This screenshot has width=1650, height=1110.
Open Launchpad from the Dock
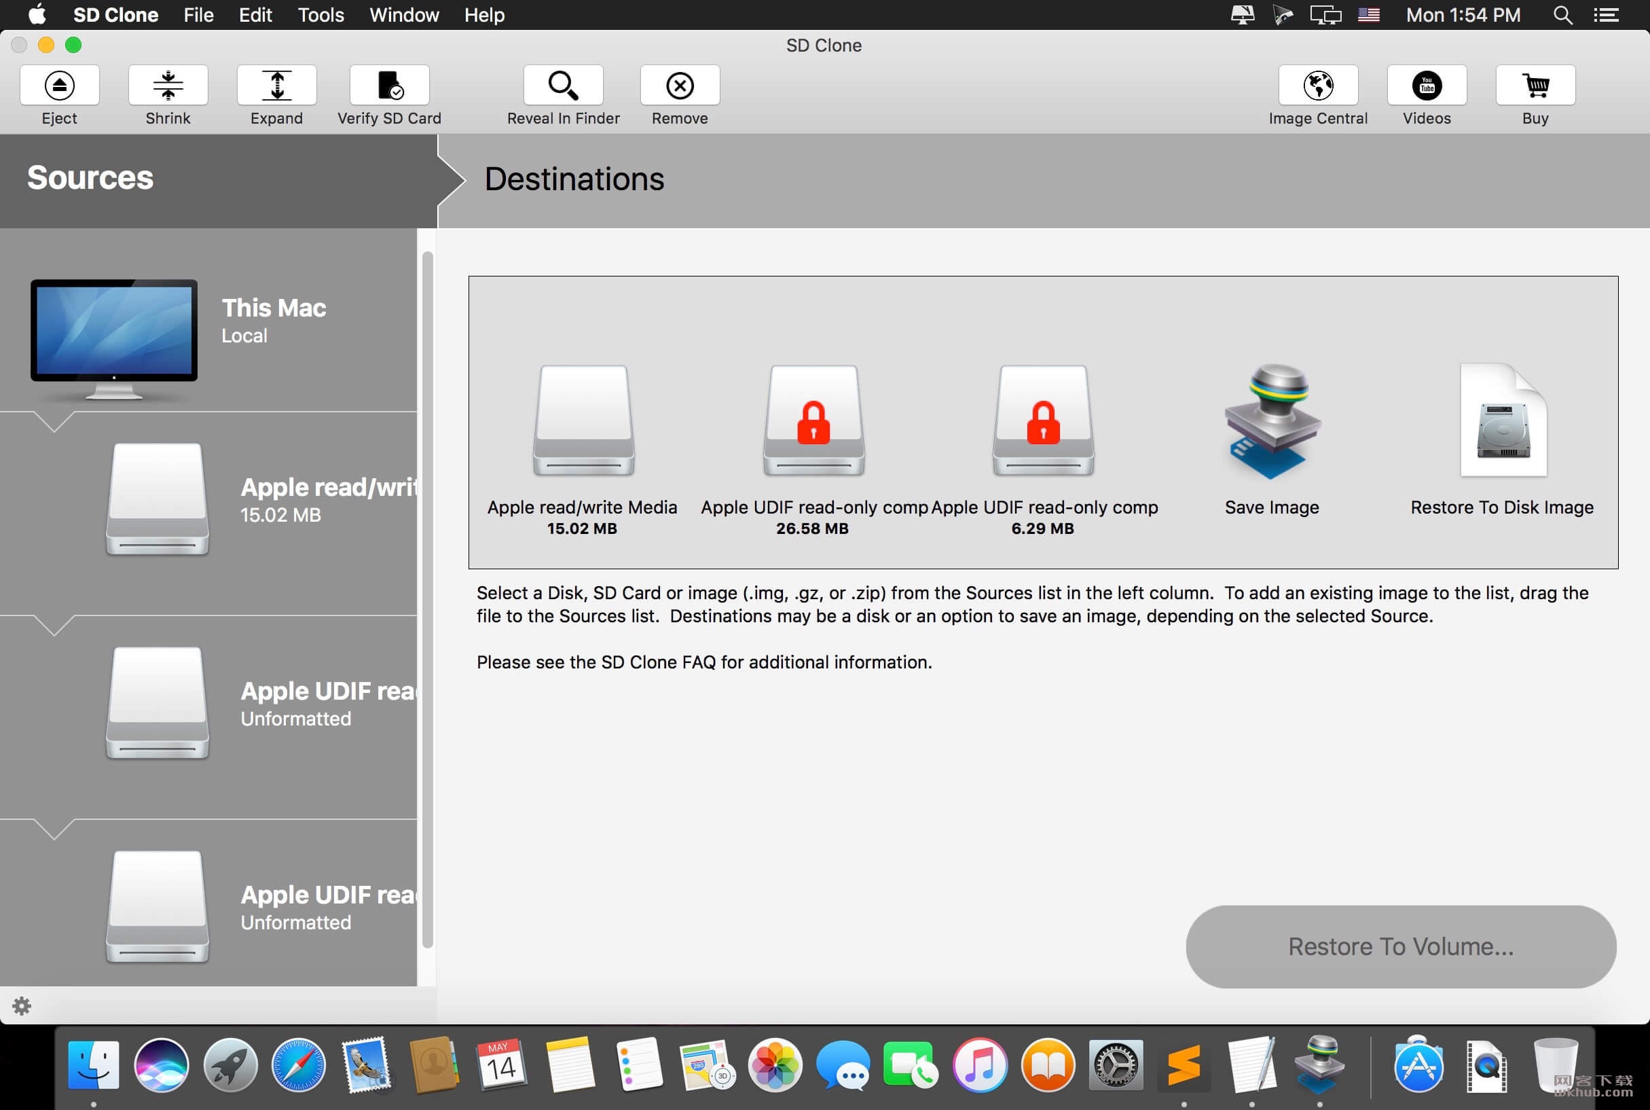[x=230, y=1064]
